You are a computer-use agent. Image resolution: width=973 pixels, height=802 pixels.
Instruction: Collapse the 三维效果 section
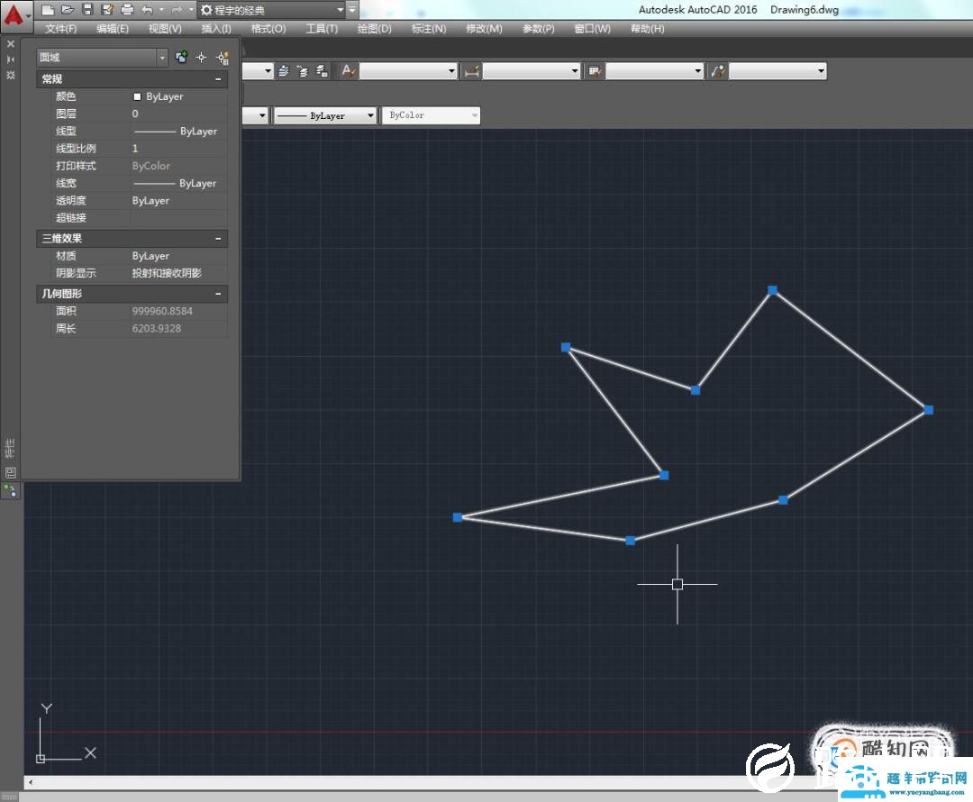coord(218,239)
